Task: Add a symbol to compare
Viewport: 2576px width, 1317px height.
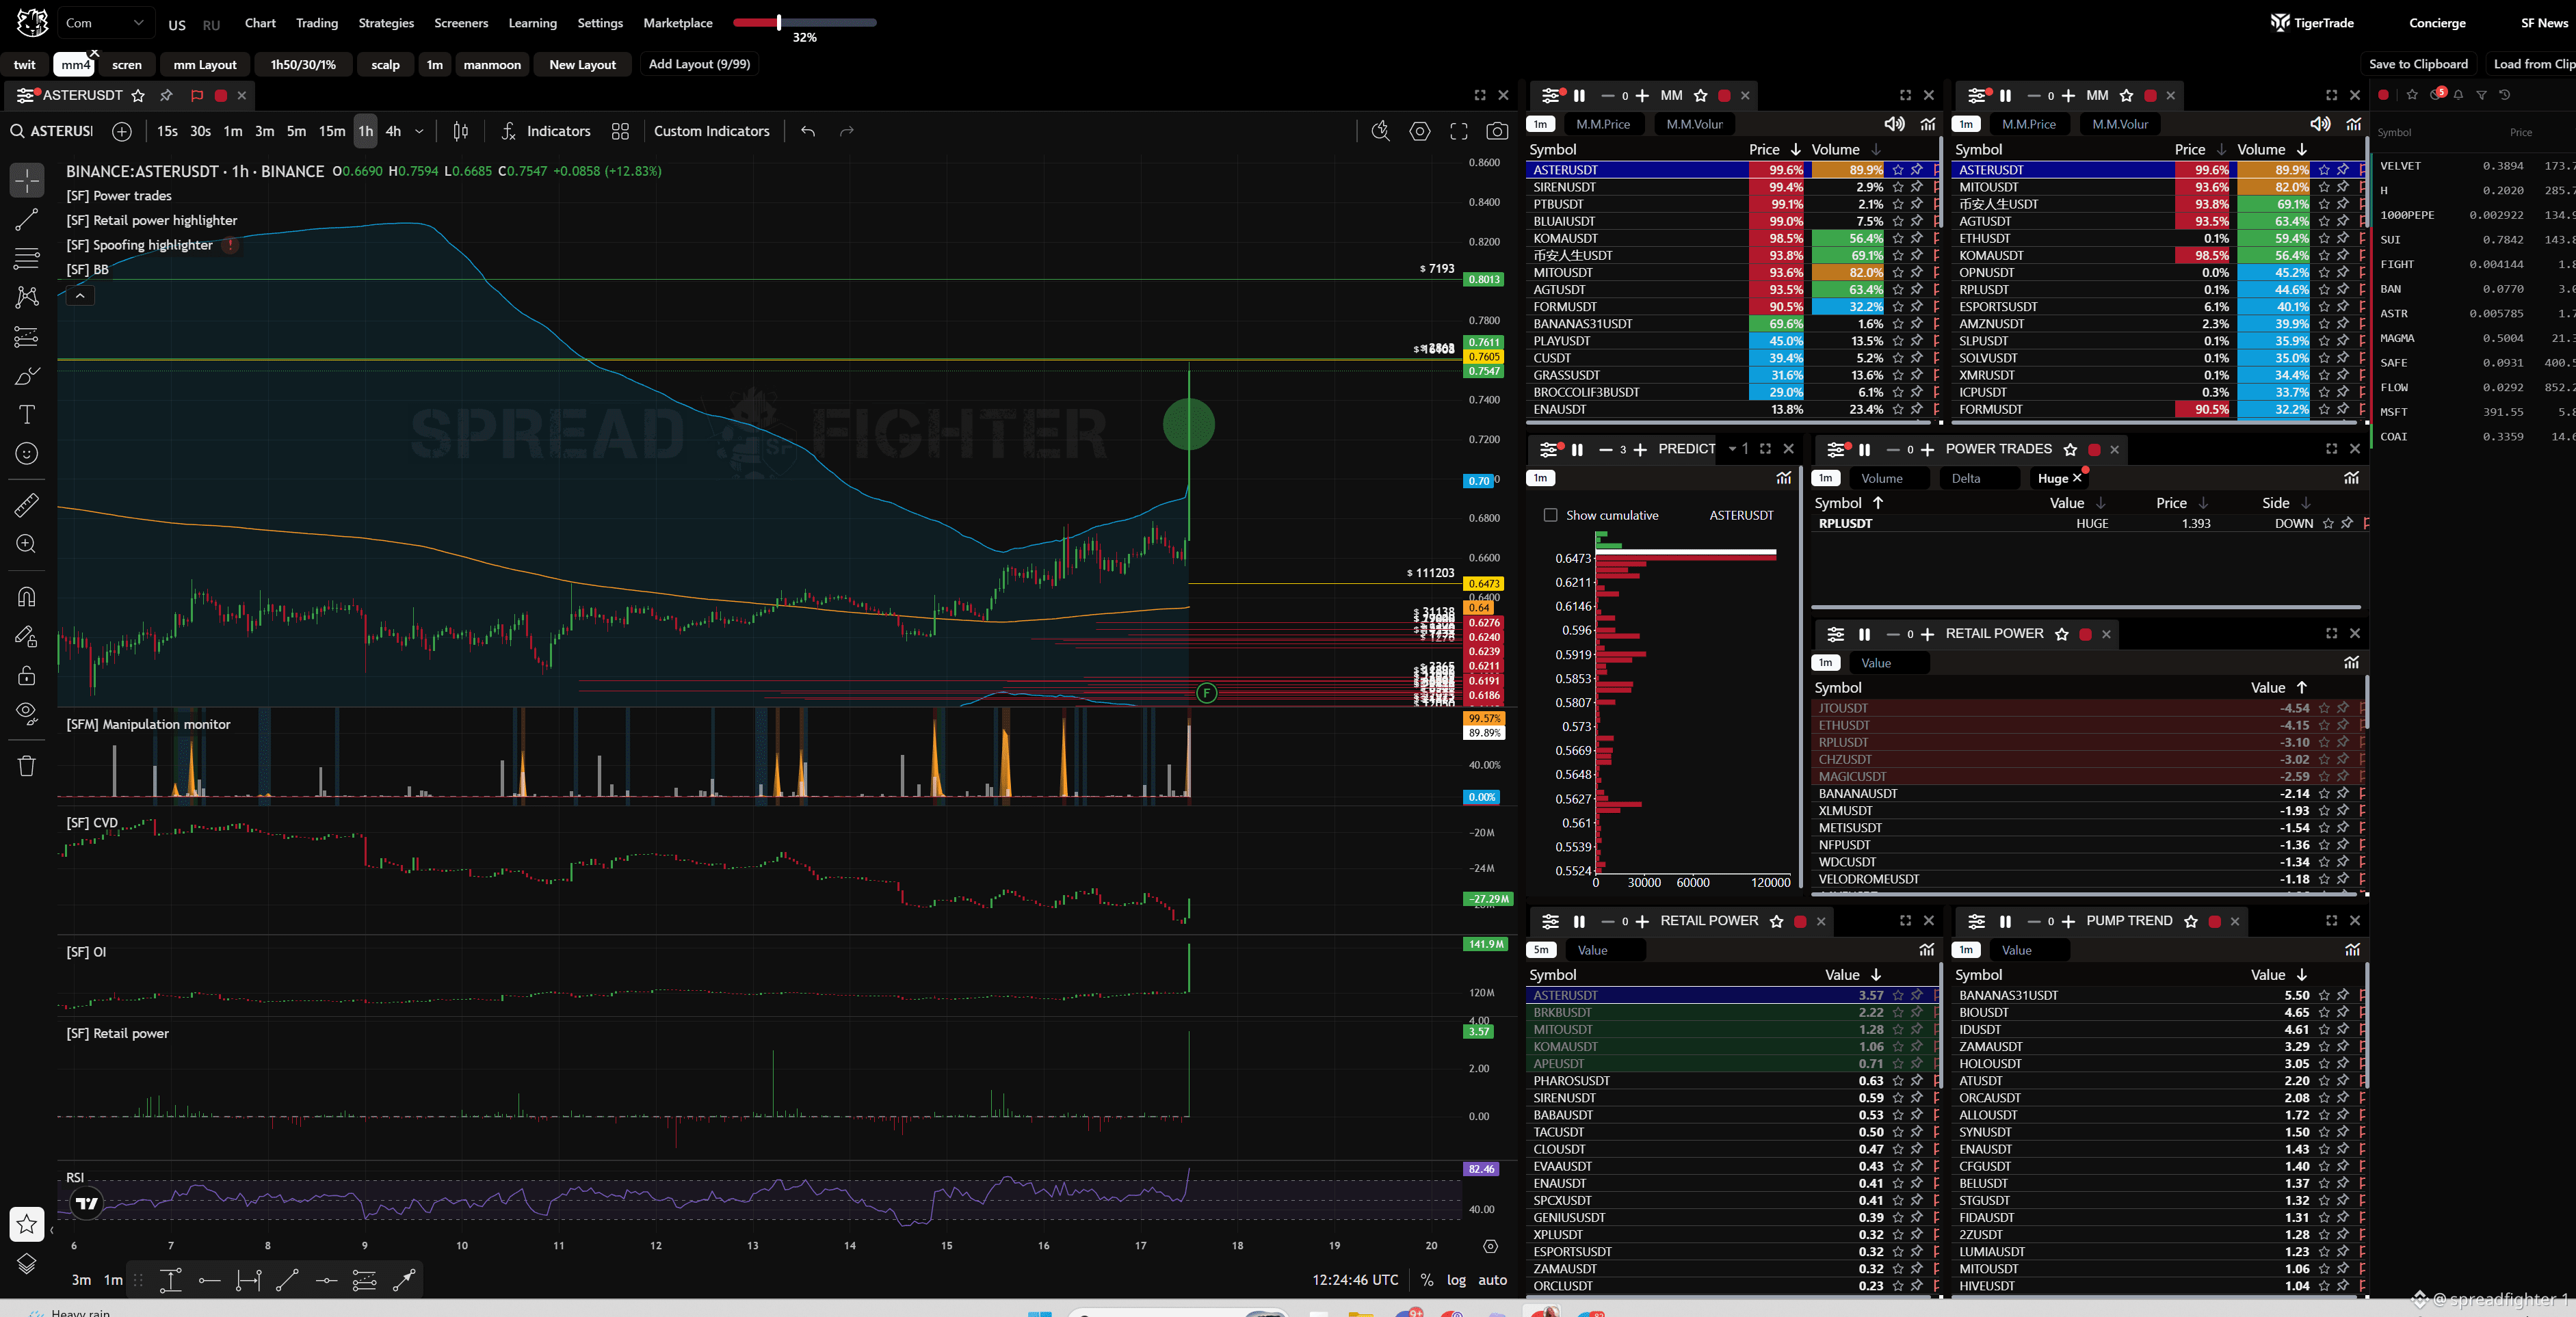Action: coord(122,131)
